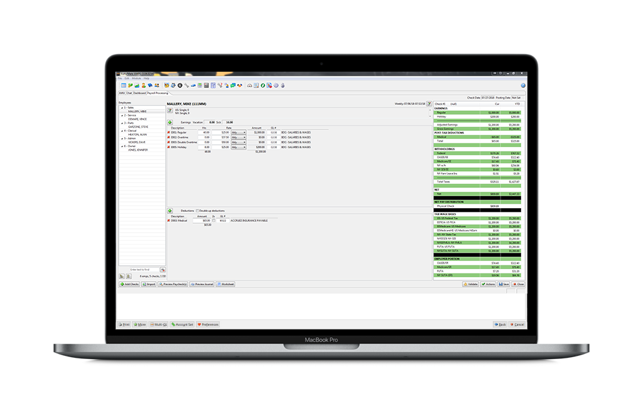Select employee JONES, JENNIFER in list
643x420 pixels.
click(x=138, y=150)
